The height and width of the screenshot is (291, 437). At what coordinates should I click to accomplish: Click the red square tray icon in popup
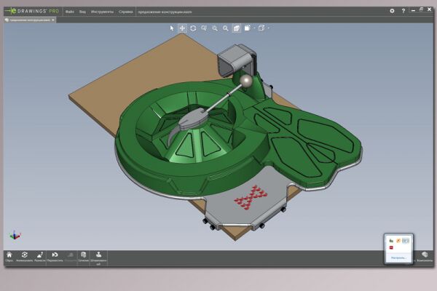391,247
